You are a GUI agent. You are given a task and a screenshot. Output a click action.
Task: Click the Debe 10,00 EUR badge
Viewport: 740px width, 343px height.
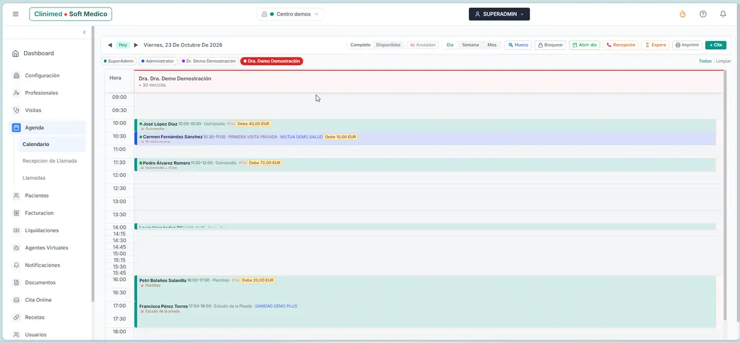tap(341, 137)
